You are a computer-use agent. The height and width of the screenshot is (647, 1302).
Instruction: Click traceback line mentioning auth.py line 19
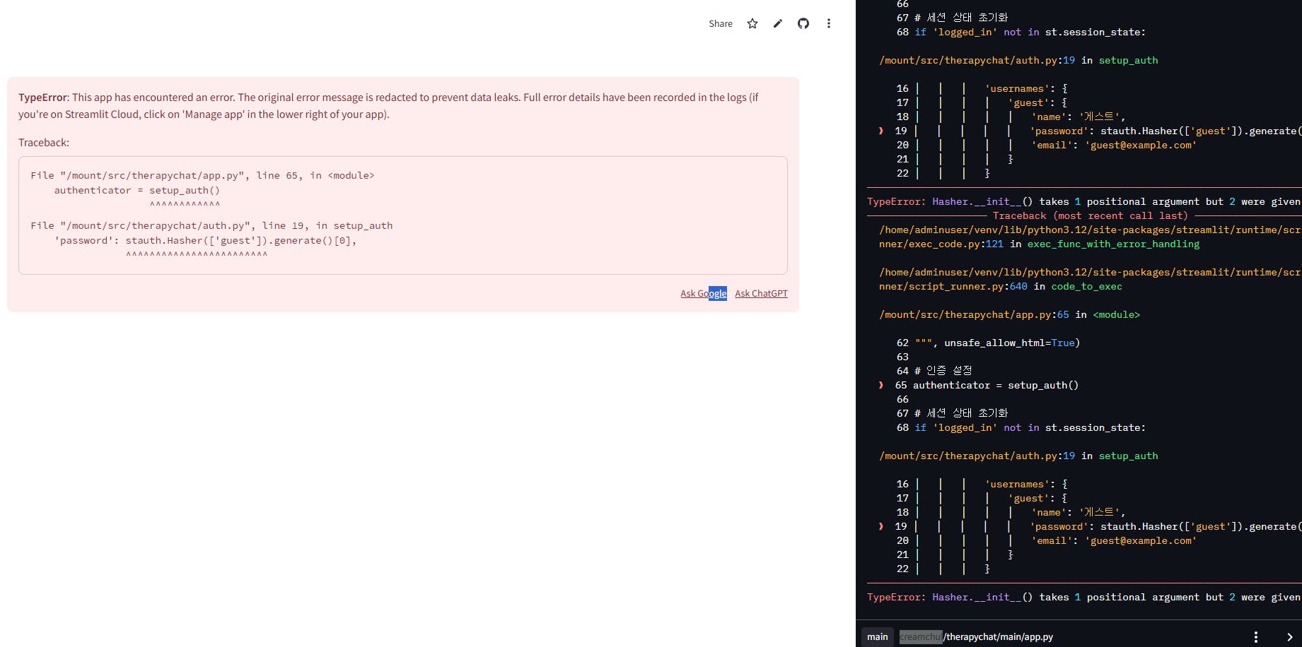pos(211,225)
